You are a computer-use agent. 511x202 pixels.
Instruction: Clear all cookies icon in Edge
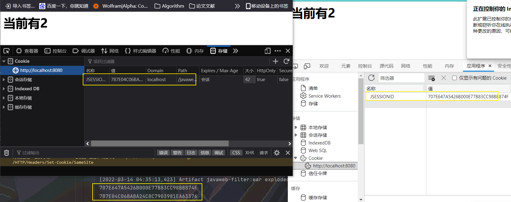[x=432, y=78]
